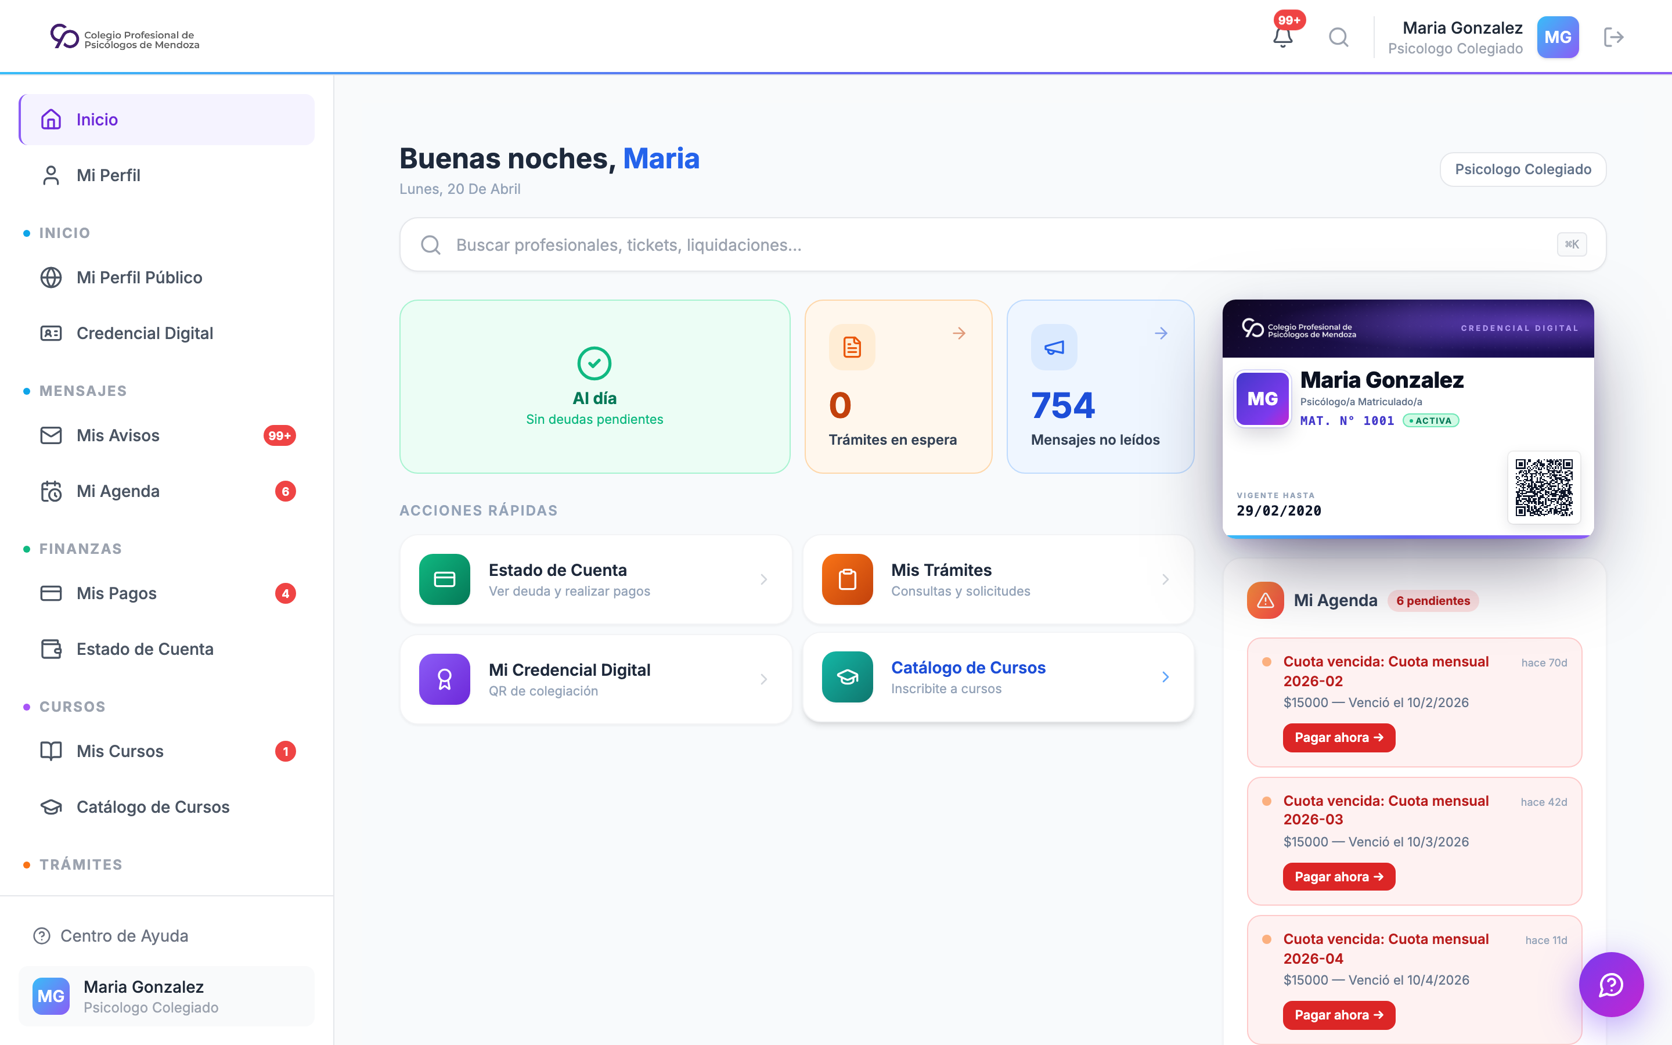Click the 6 pendientes badge in Mi Agenda
Screen dimensions: 1672x1045
(1433, 601)
